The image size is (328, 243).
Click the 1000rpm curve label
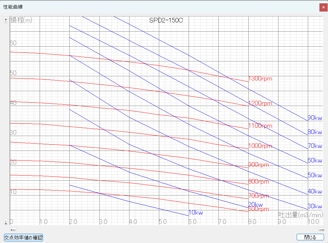click(260, 146)
